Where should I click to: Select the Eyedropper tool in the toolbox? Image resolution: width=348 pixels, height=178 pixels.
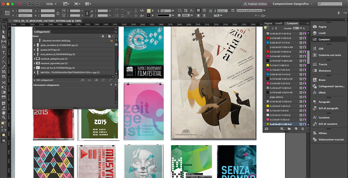point(4,108)
